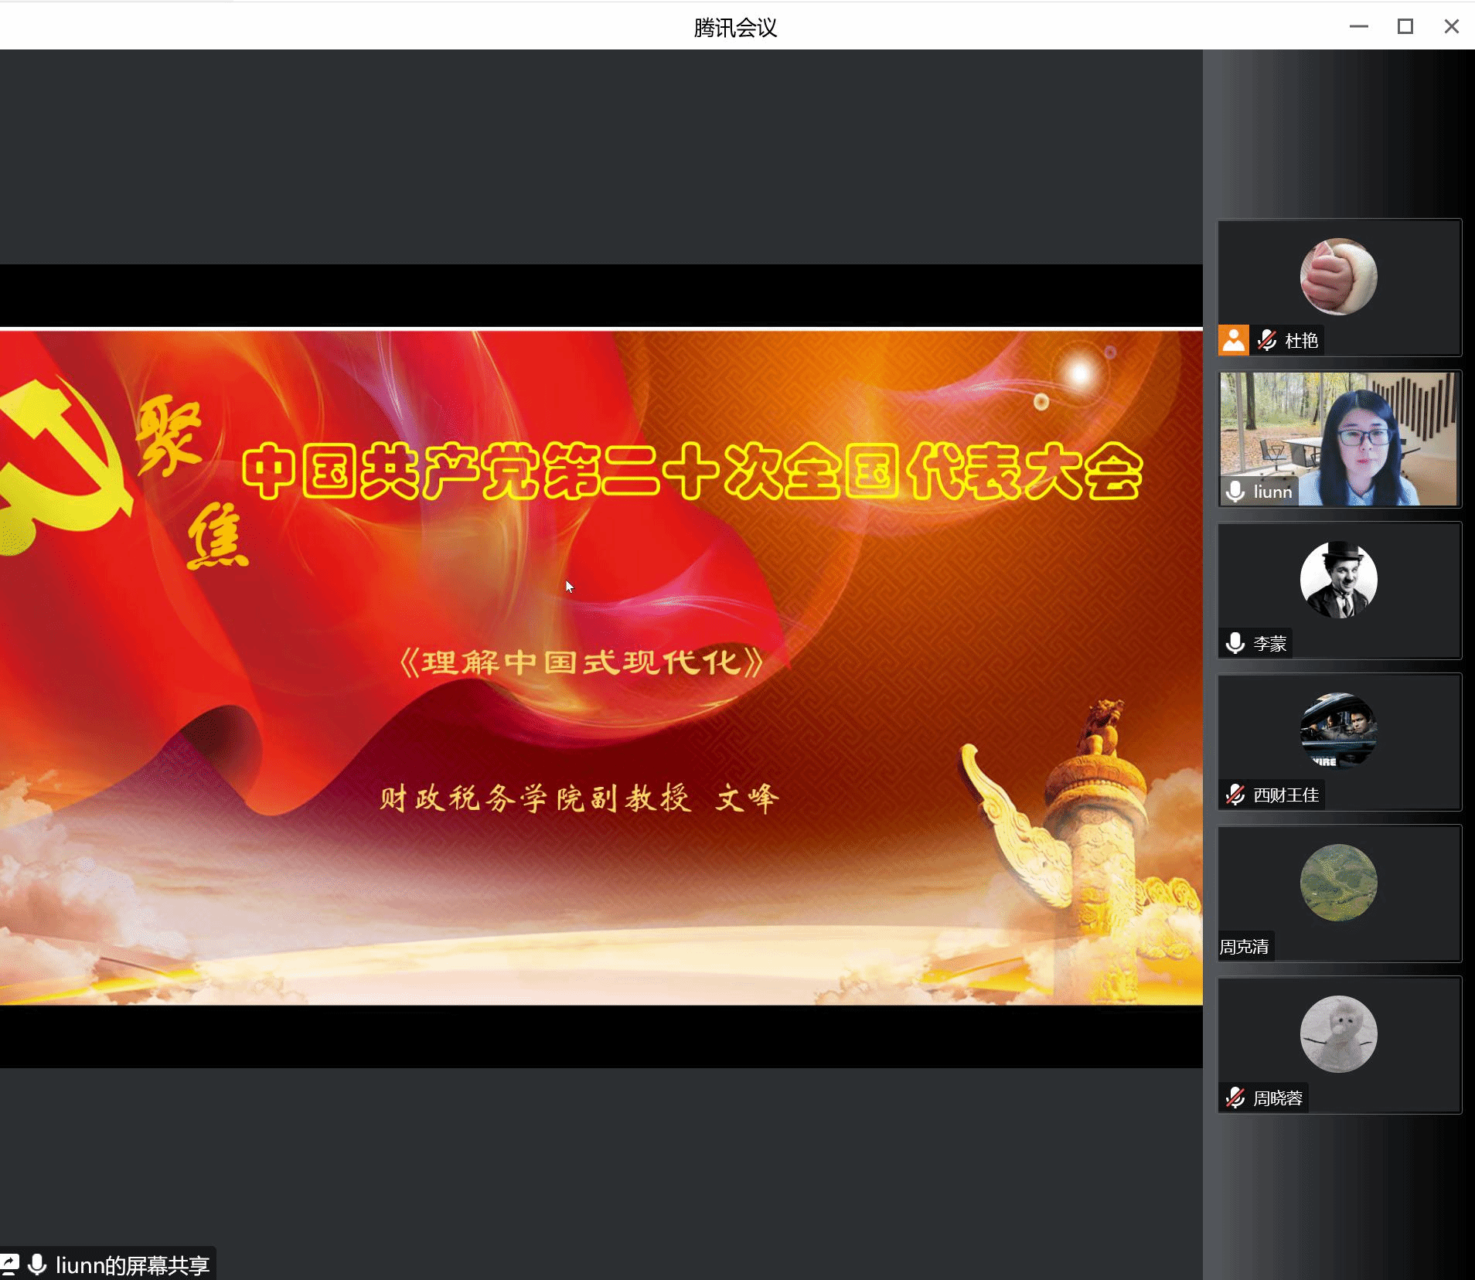Image resolution: width=1475 pixels, height=1280 pixels.
Task: Select 西财王佳's profile avatar
Action: (1338, 731)
